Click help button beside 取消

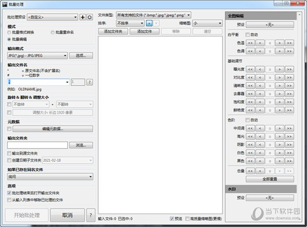(x=91, y=215)
